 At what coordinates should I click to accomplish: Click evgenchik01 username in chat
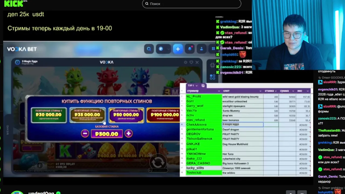[328, 89]
